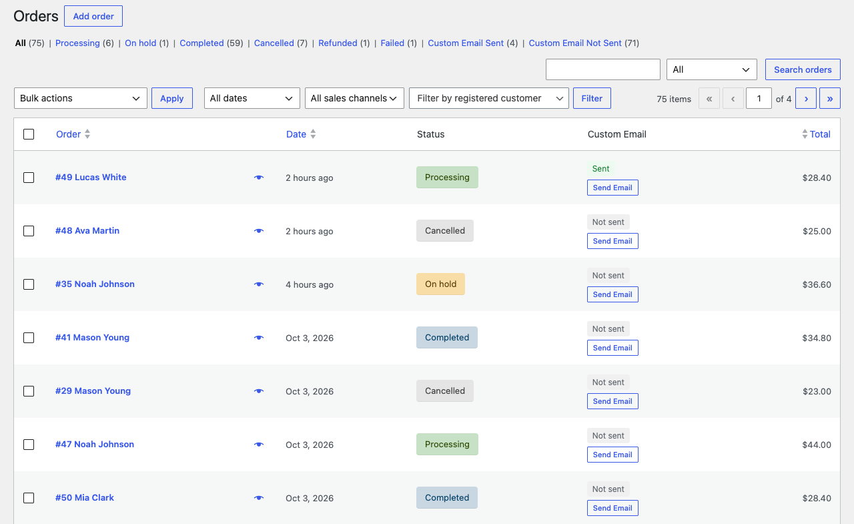Open the Bulk actions dropdown
Image resolution: width=854 pixels, height=524 pixels.
81,98
